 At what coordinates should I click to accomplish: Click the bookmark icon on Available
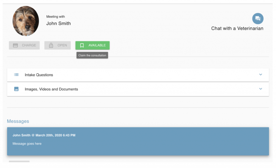click(82, 45)
